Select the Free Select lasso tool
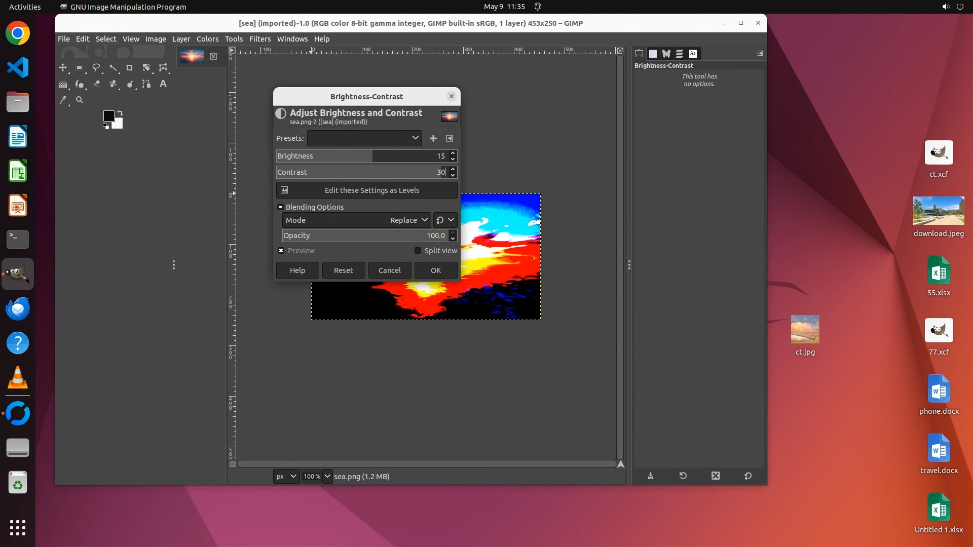 [96, 67]
